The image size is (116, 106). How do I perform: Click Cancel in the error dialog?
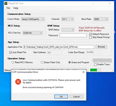point(76,96)
